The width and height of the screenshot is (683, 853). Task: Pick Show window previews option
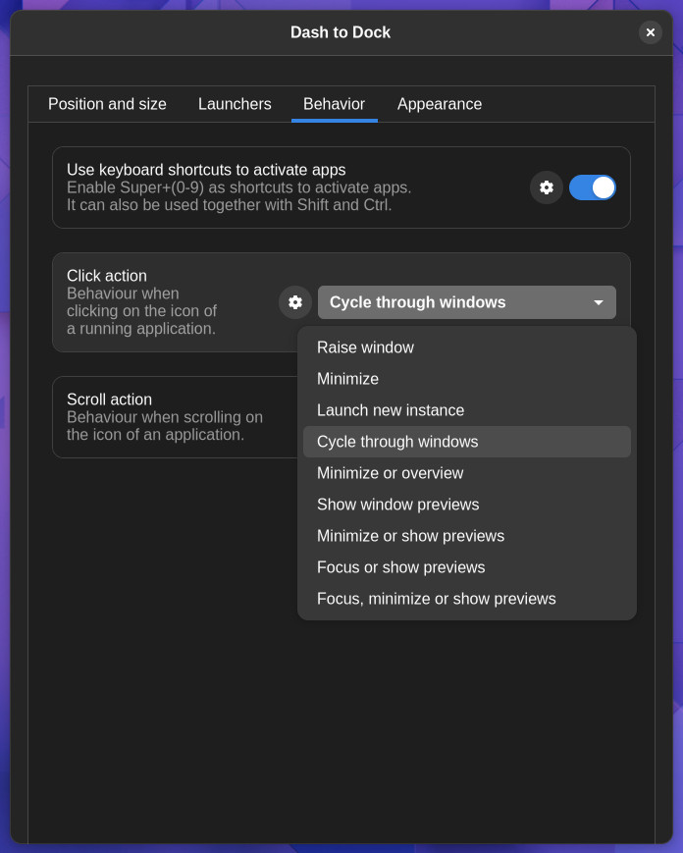point(466,505)
